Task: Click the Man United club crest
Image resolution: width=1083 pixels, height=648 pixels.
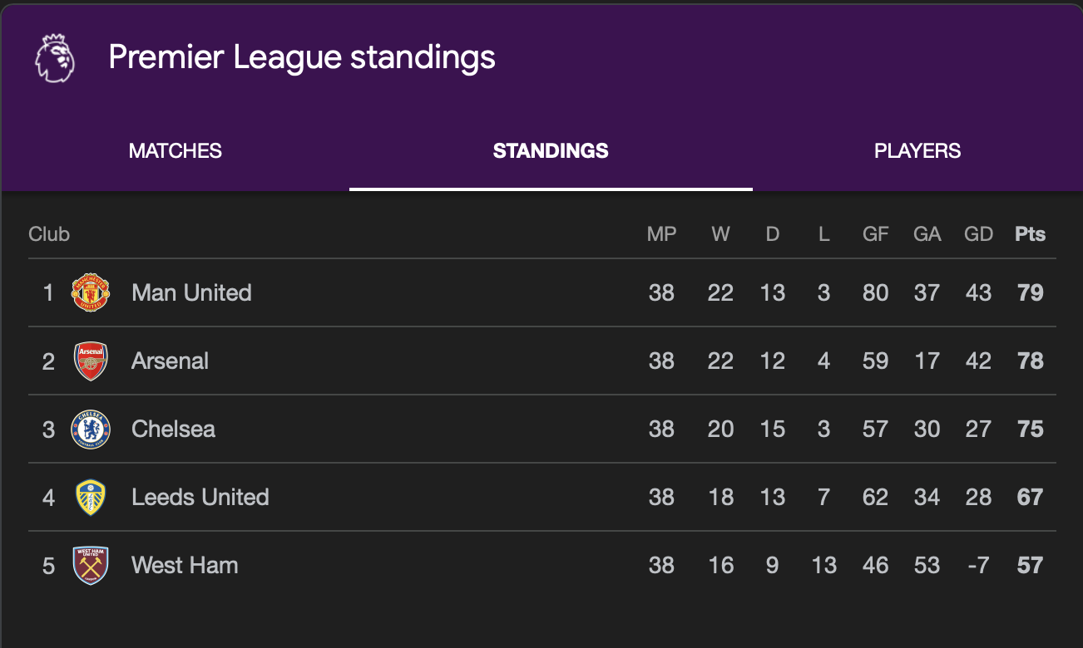Action: pos(91,292)
